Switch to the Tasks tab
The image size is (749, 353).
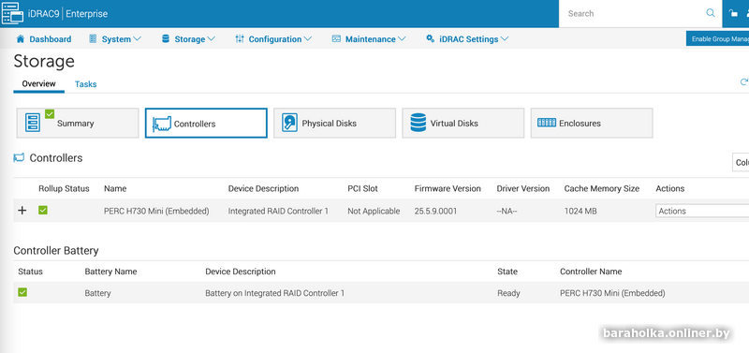[x=85, y=84]
